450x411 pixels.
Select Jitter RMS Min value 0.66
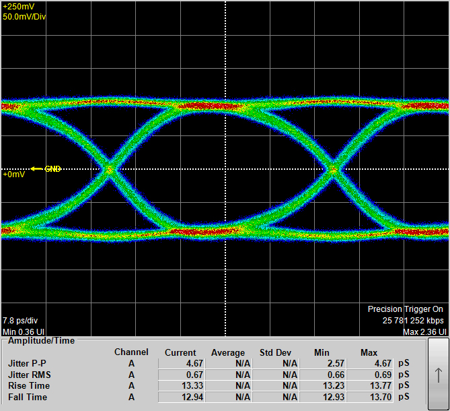[323, 375]
